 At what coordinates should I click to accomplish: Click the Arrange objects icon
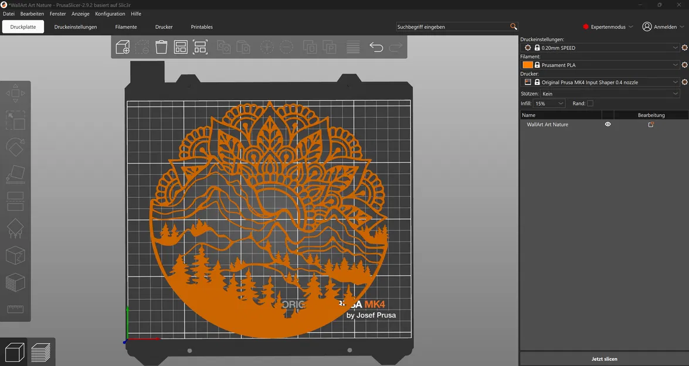click(181, 47)
